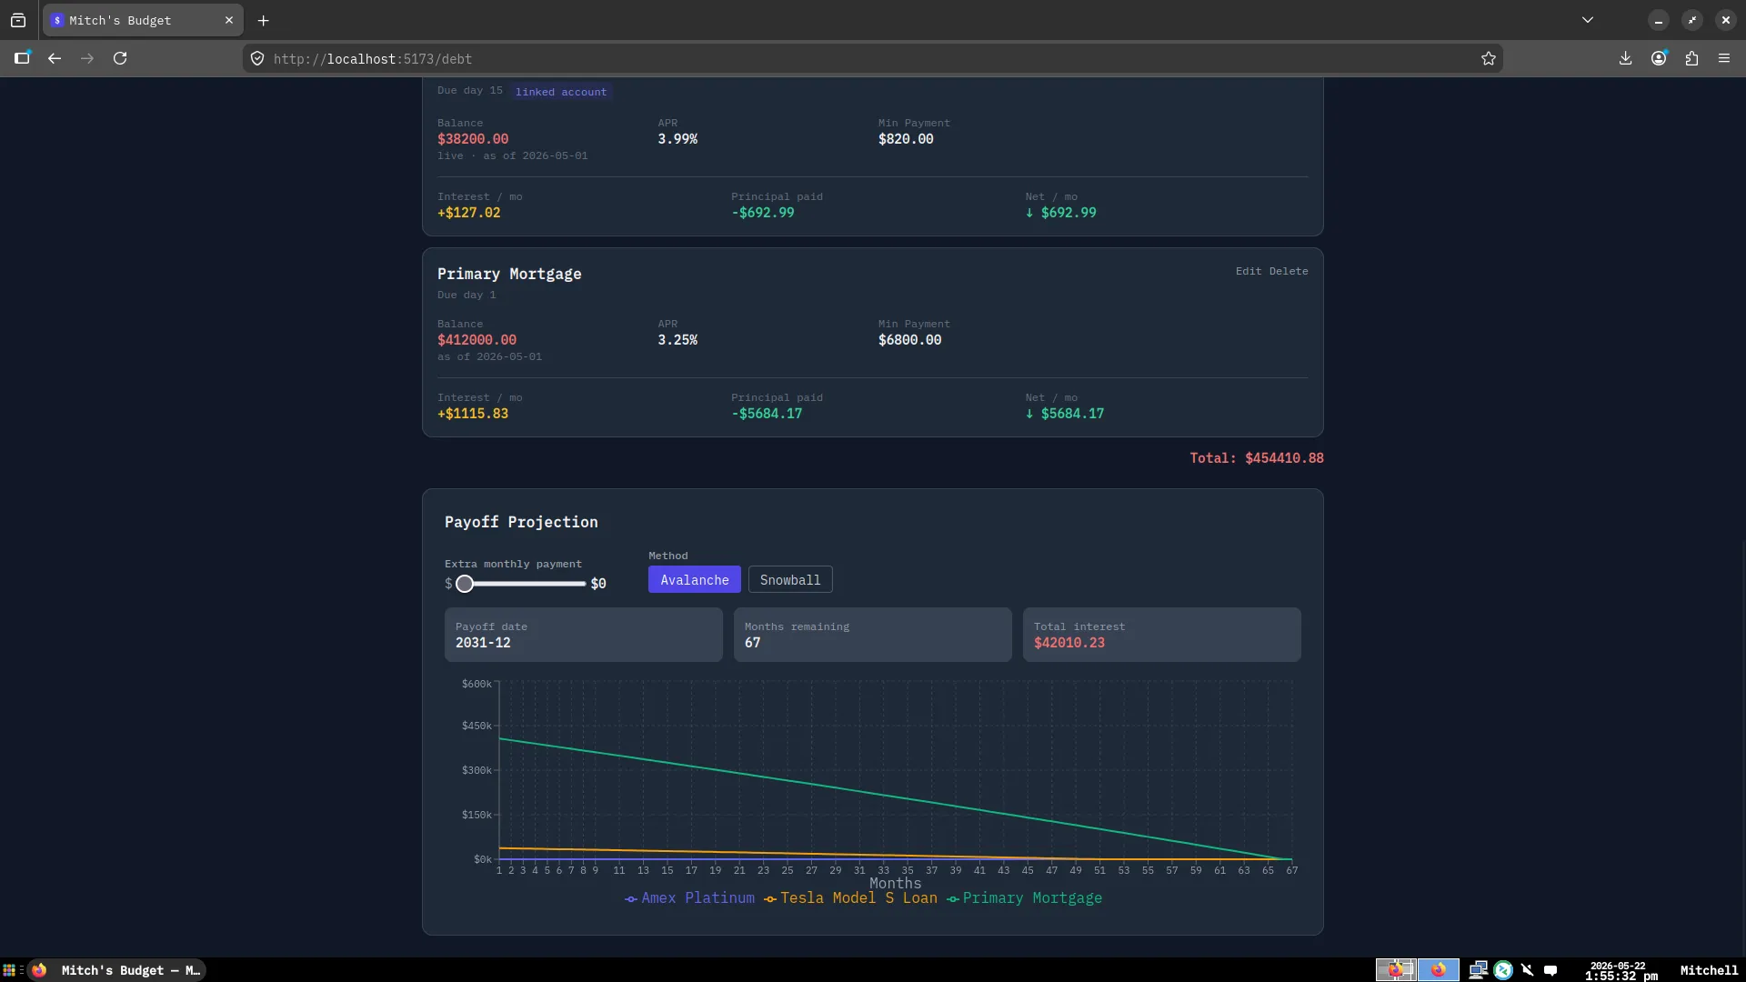Click the green circular tray icon
Viewport: 1746px width, 982px height.
[1503, 970]
